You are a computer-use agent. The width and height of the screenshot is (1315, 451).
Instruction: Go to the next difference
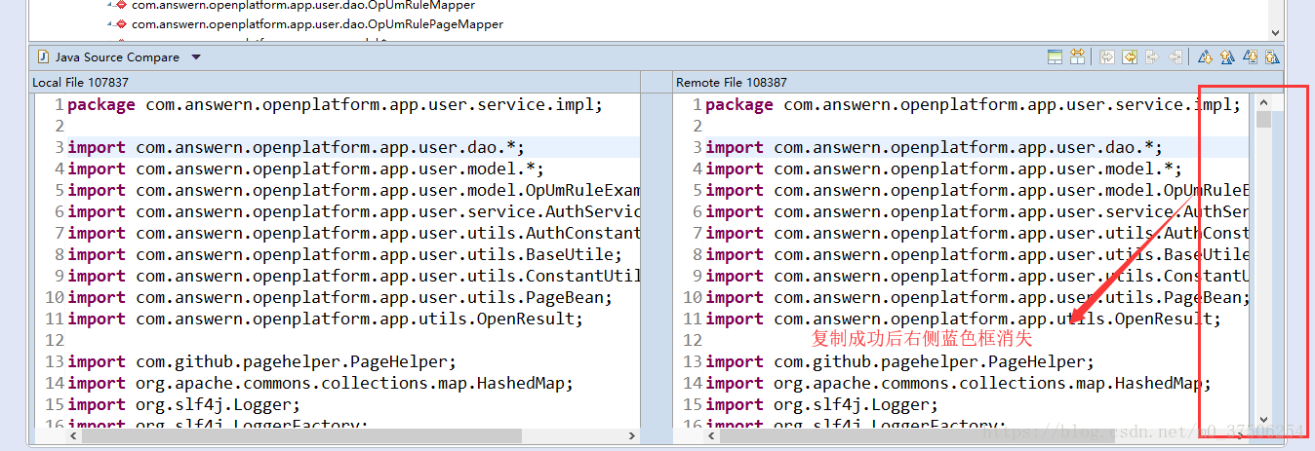tap(1205, 57)
